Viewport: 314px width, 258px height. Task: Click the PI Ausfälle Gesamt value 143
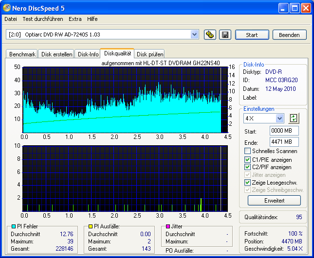pos(146,249)
